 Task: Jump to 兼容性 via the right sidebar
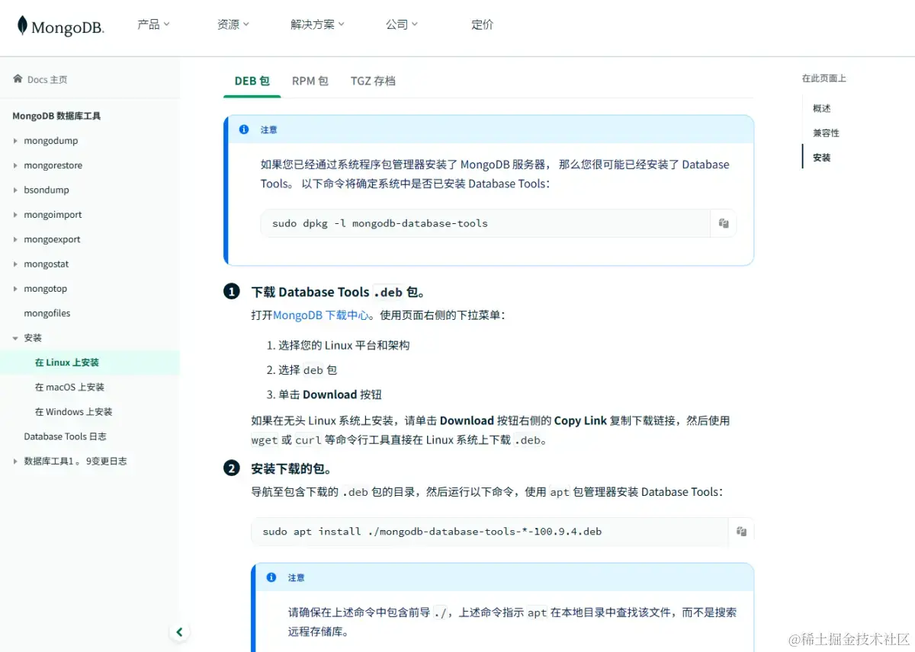click(x=826, y=132)
